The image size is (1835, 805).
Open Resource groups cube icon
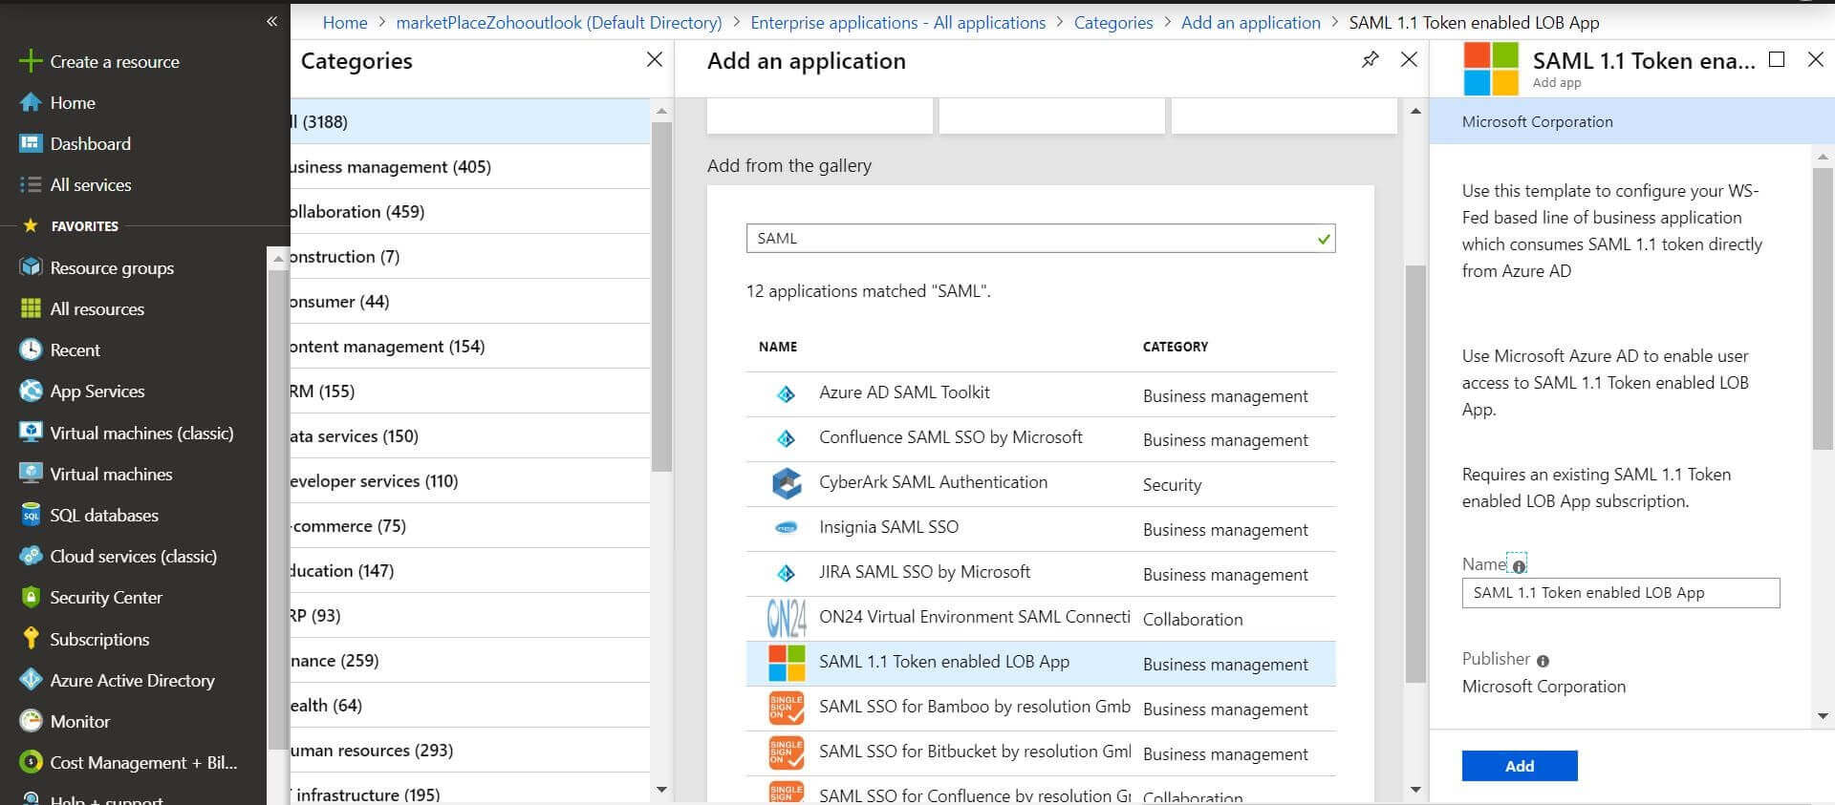coord(31,267)
